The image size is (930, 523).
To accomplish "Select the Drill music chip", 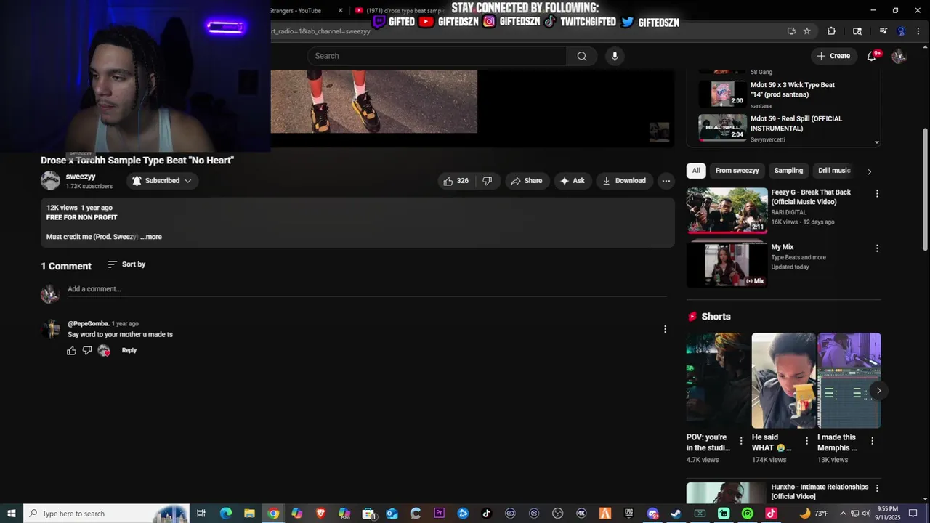I will click(x=834, y=171).
